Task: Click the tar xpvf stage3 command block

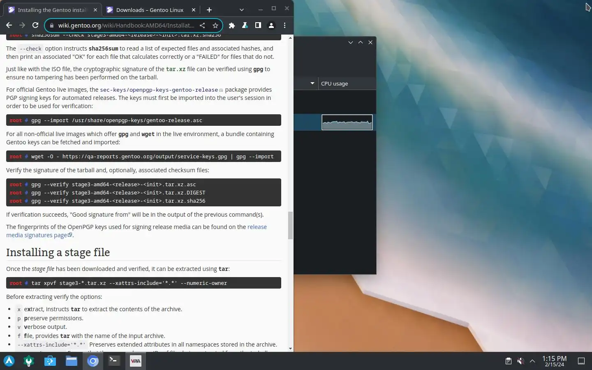Action: (143, 283)
